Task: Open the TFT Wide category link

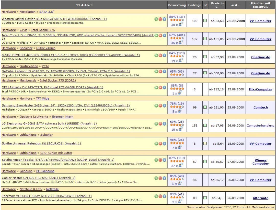Action: (43, 99)
